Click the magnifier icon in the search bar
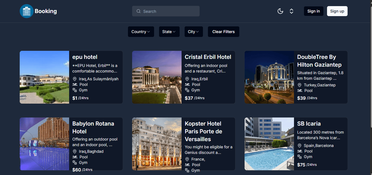 coord(138,11)
